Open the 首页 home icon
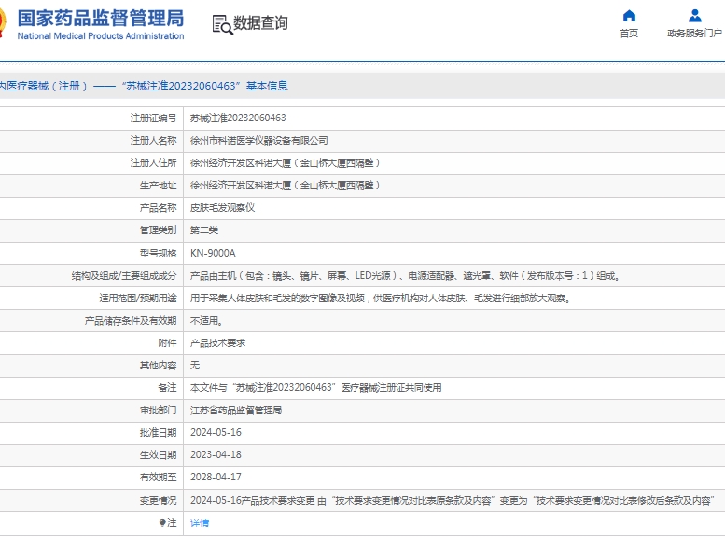 click(x=629, y=16)
